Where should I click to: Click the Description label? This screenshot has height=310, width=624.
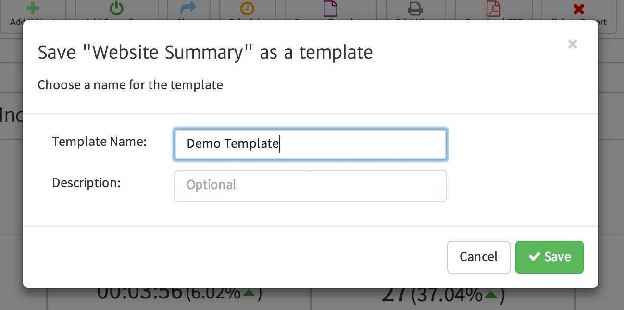pyautogui.click(x=87, y=183)
